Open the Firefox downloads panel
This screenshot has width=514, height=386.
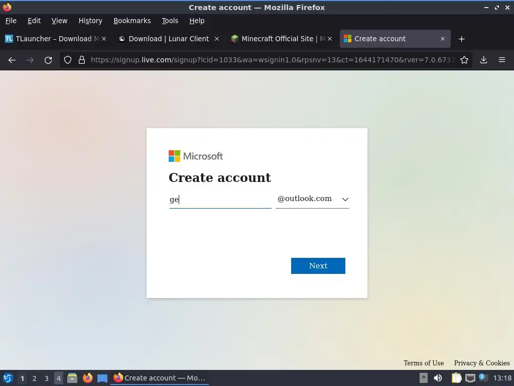pyautogui.click(x=483, y=60)
